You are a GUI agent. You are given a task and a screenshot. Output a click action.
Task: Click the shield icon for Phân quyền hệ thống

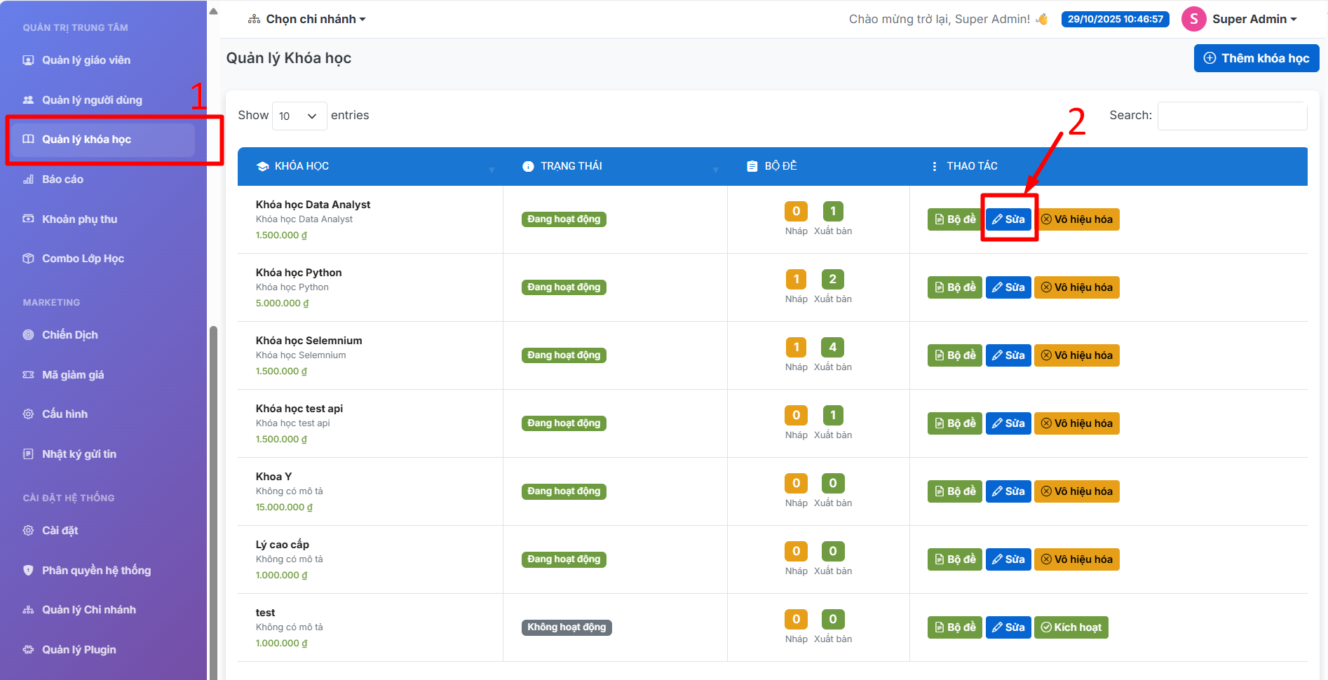(x=28, y=571)
